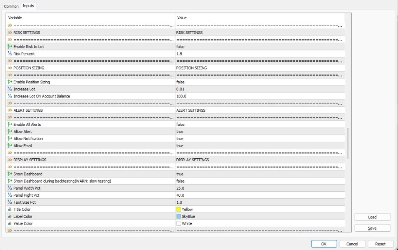Click the Load button
Viewport: 398px width, 250px height.
point(372,217)
